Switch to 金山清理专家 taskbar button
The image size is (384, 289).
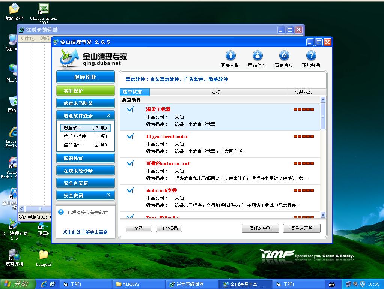(245, 284)
